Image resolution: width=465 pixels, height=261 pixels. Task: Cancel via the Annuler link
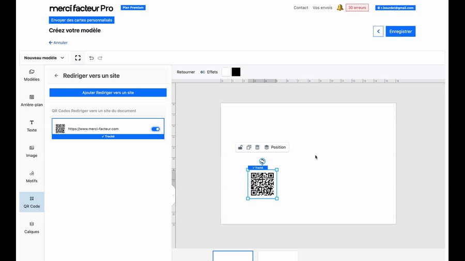(58, 43)
